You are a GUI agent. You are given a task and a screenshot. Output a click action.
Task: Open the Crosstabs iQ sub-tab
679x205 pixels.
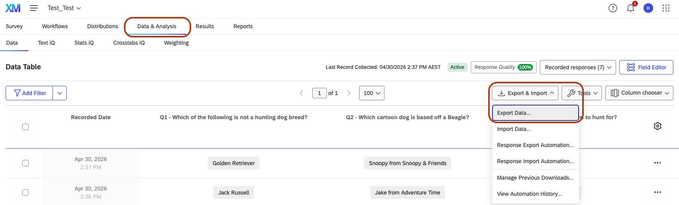[x=129, y=43]
